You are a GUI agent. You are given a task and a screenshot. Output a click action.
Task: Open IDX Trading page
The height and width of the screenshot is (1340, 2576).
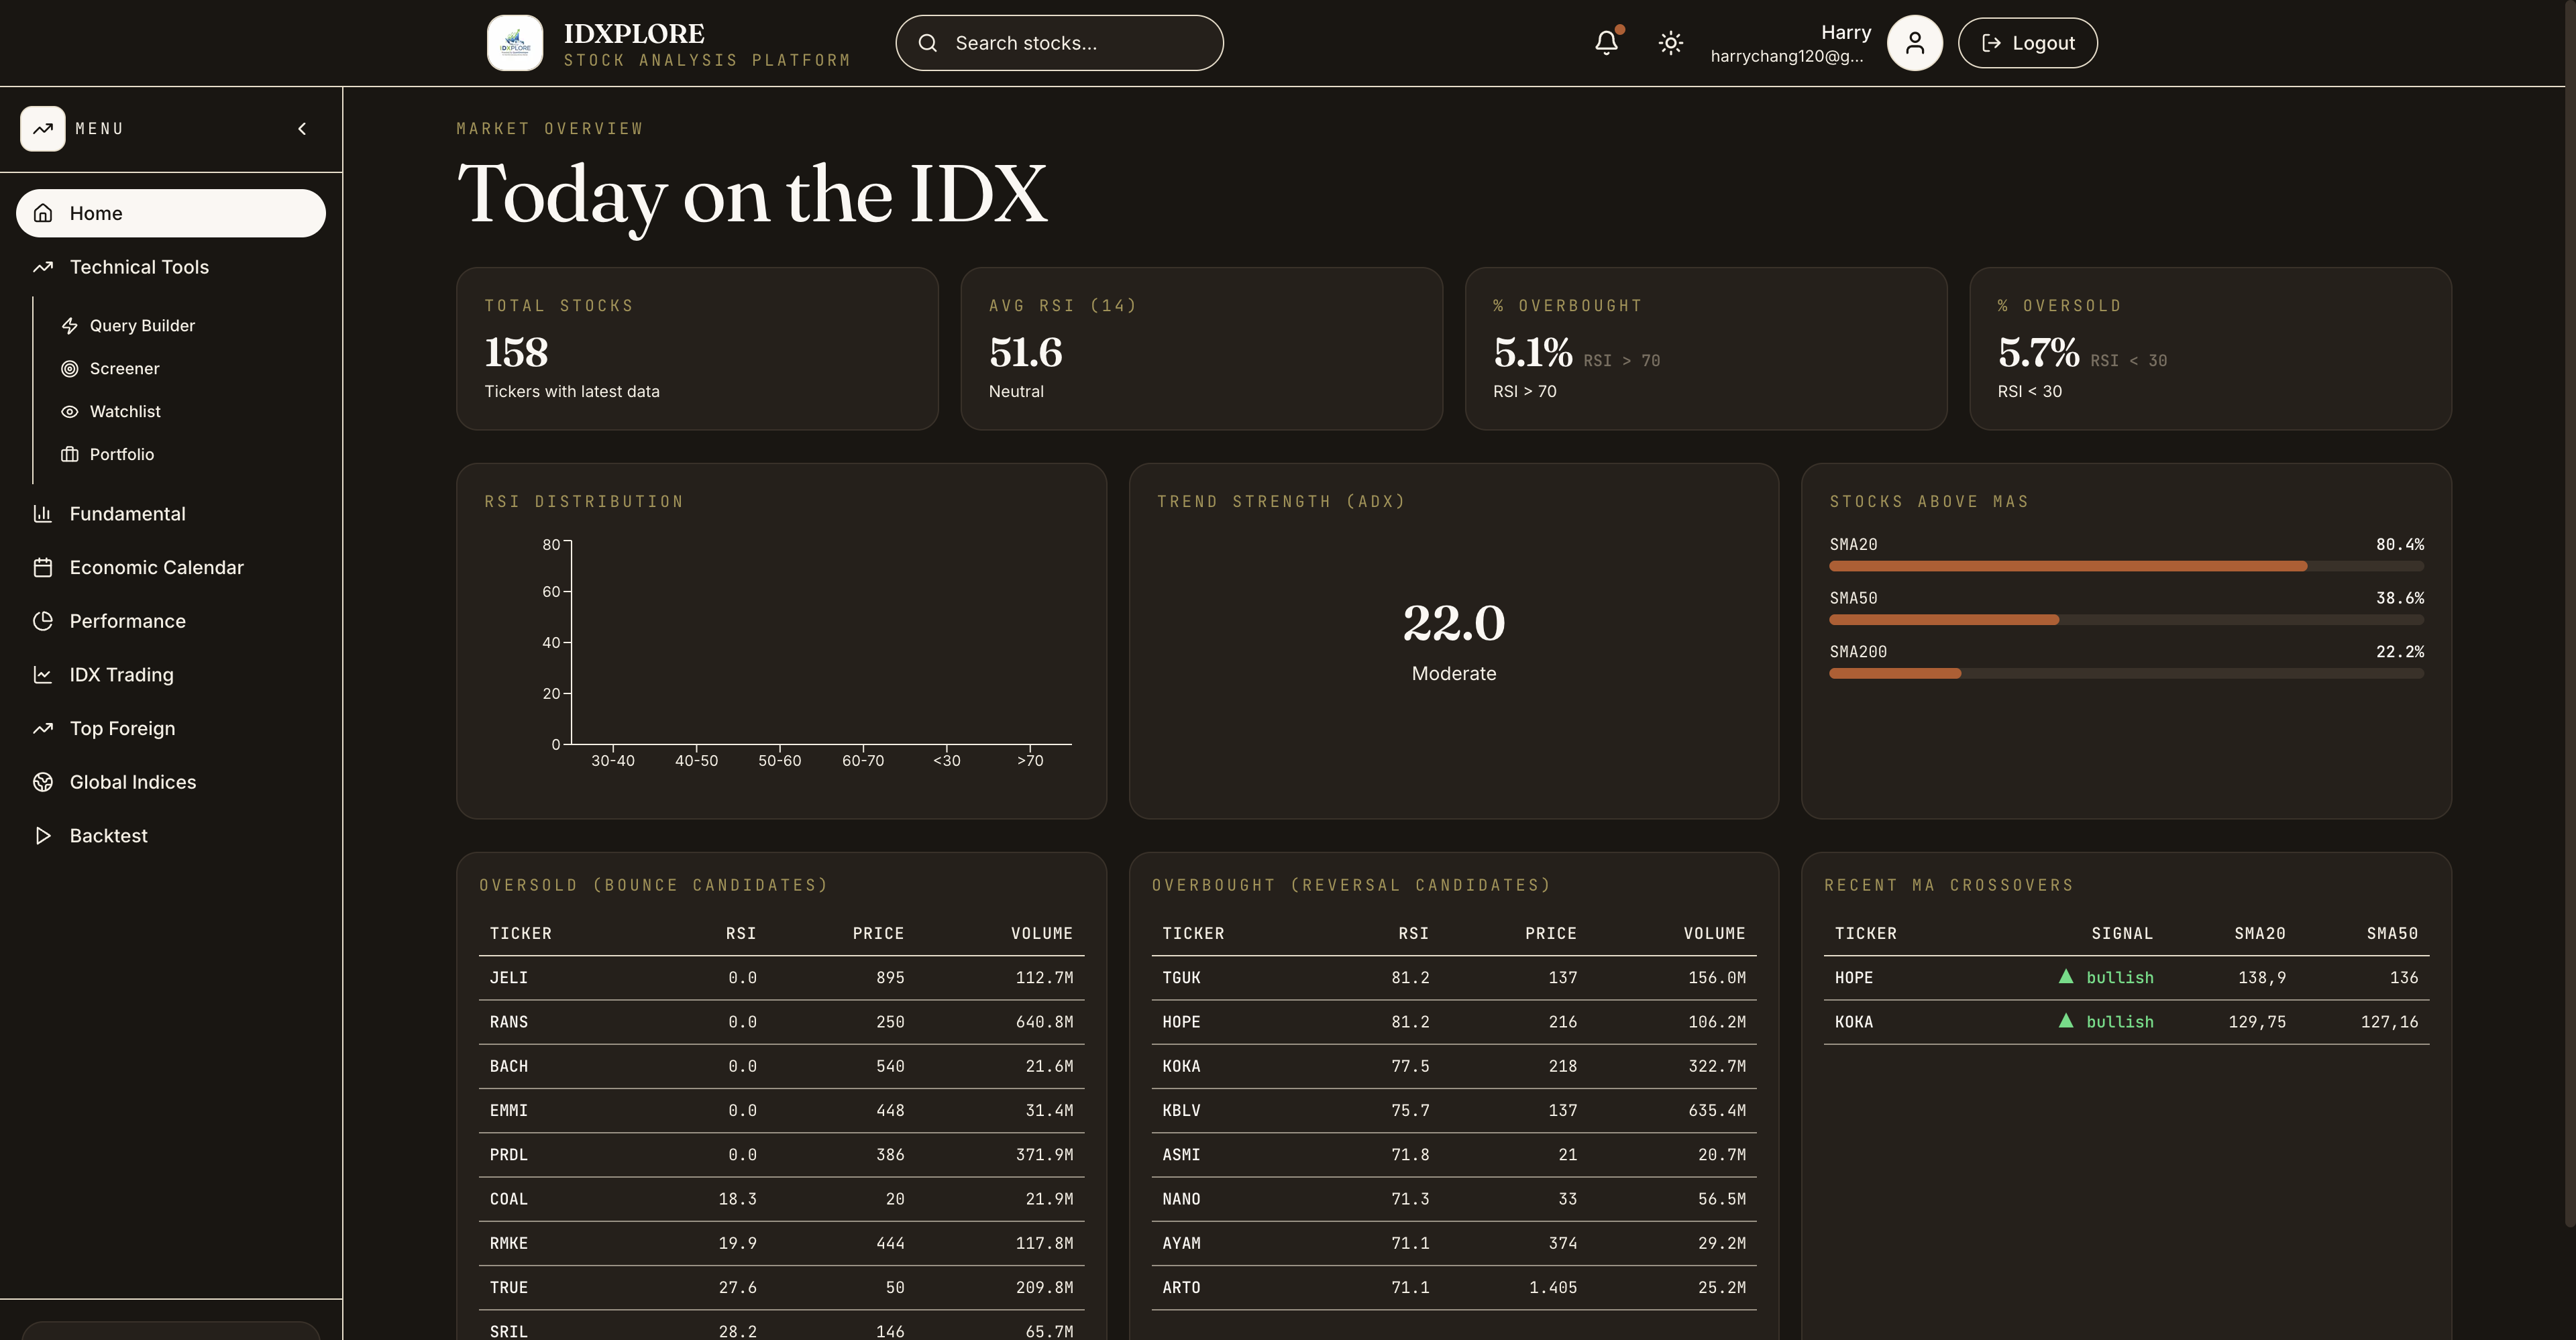click(171, 675)
